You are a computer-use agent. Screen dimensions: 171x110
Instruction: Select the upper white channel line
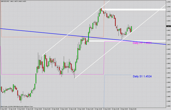(x=75, y=28)
